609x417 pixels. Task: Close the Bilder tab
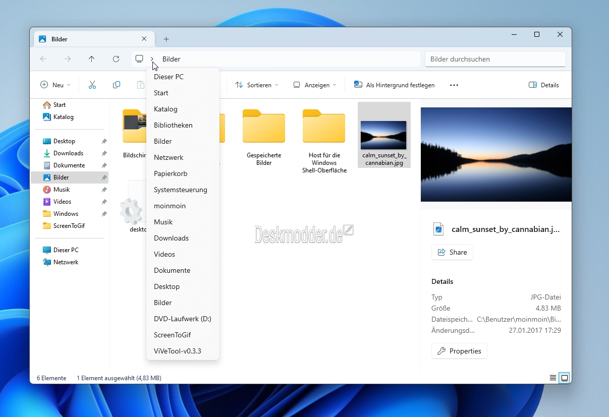144,39
